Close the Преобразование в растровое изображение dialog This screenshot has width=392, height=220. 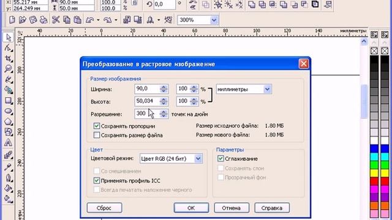coord(304,64)
